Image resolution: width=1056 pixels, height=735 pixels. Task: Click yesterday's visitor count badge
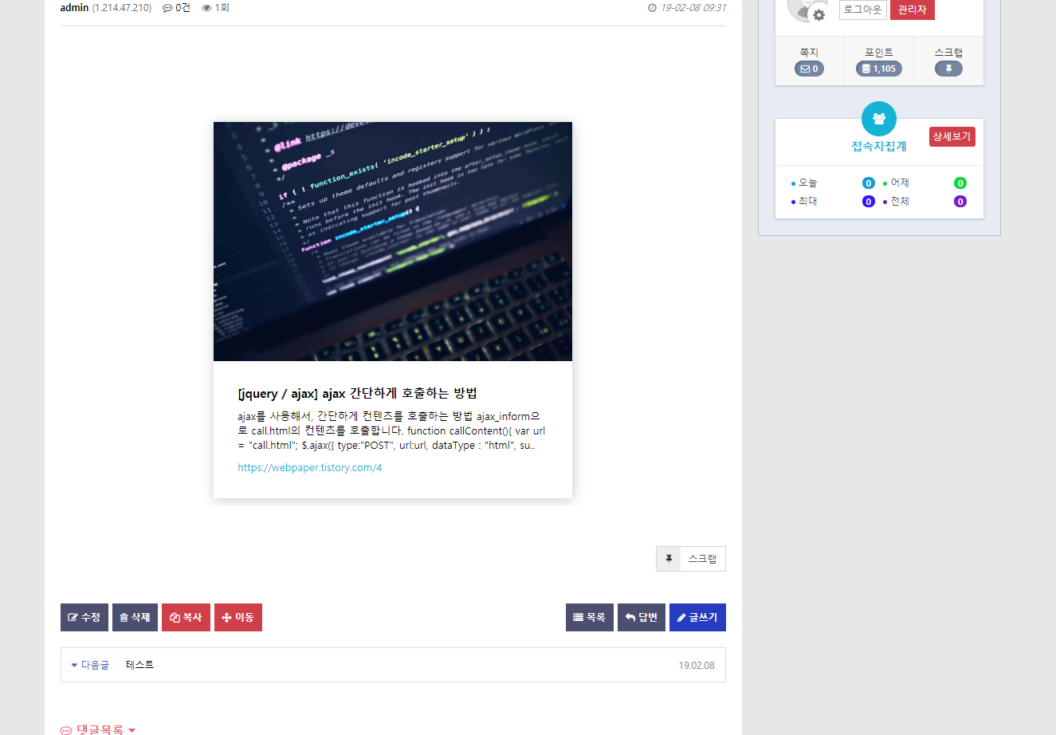(x=960, y=183)
